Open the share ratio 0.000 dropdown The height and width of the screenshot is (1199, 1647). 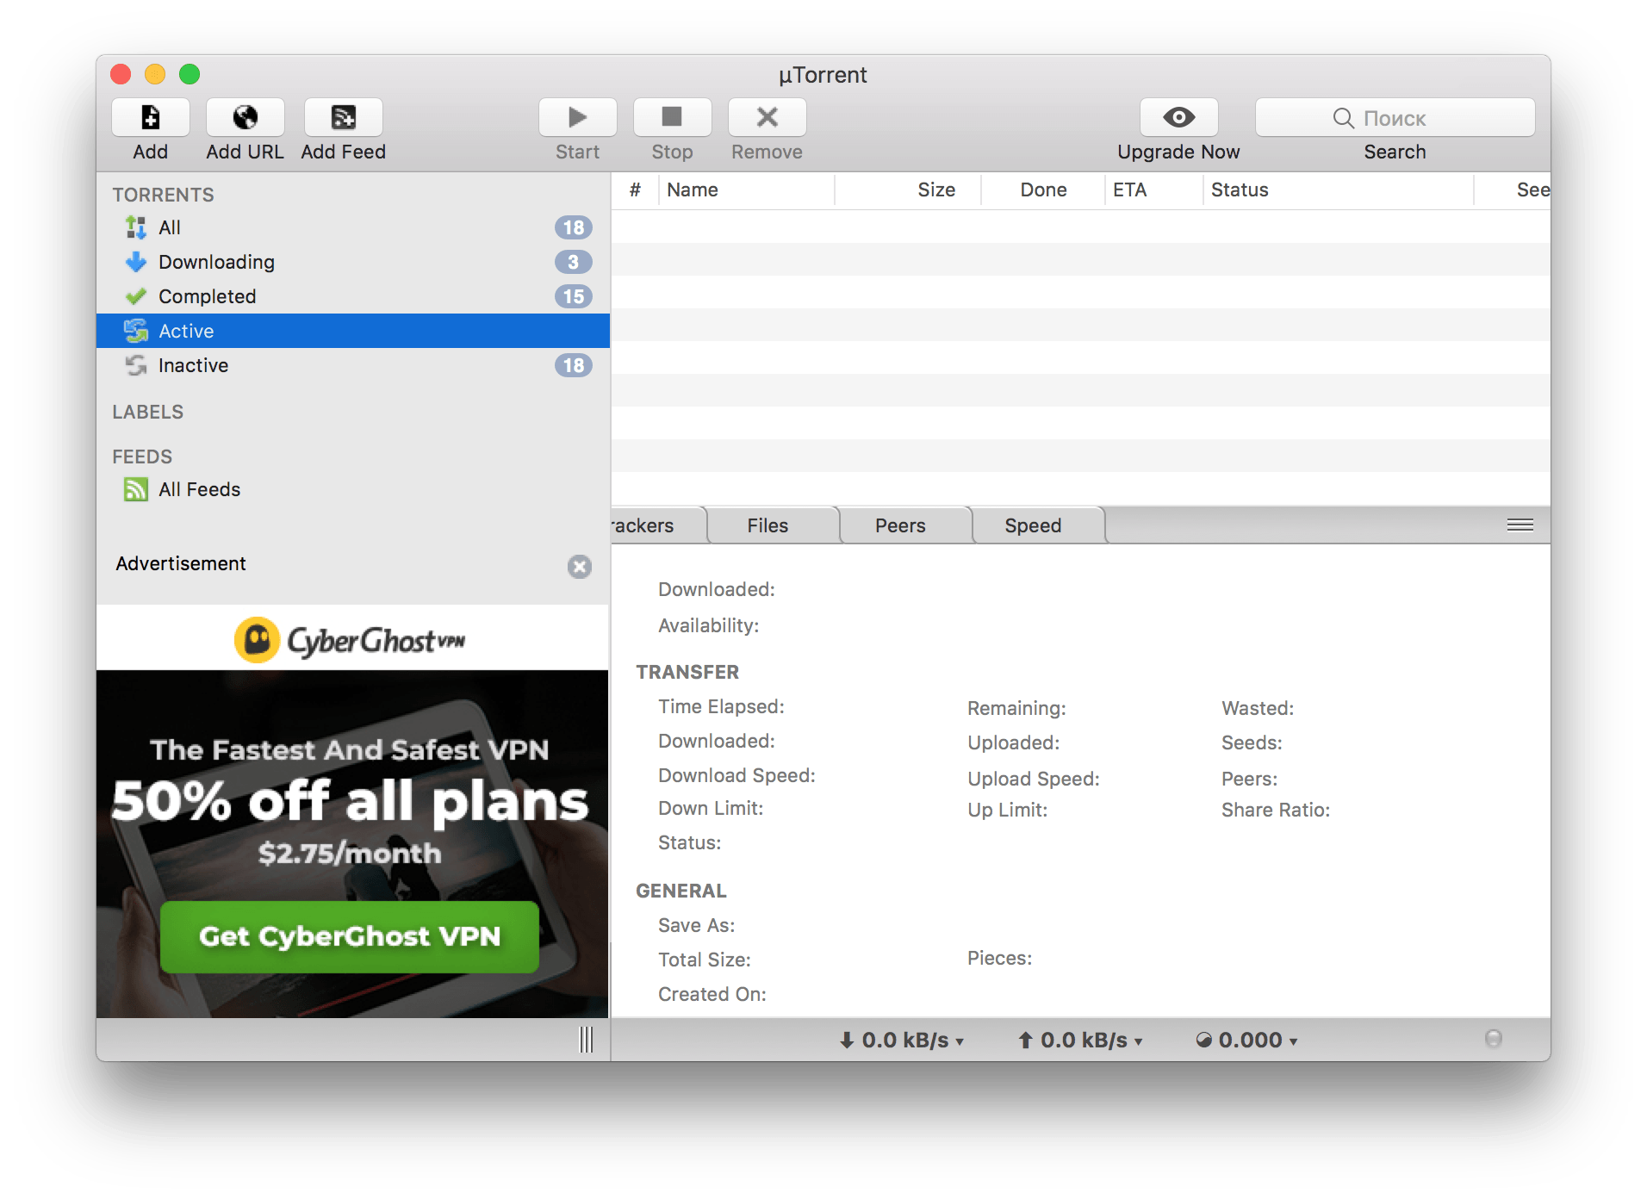[x=1246, y=1041]
